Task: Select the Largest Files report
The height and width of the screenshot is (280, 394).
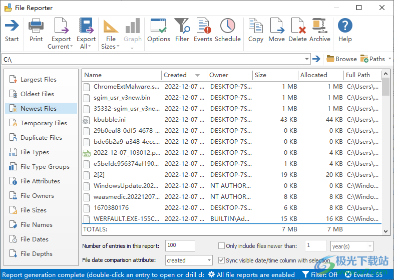Action: pyautogui.click(x=41, y=80)
